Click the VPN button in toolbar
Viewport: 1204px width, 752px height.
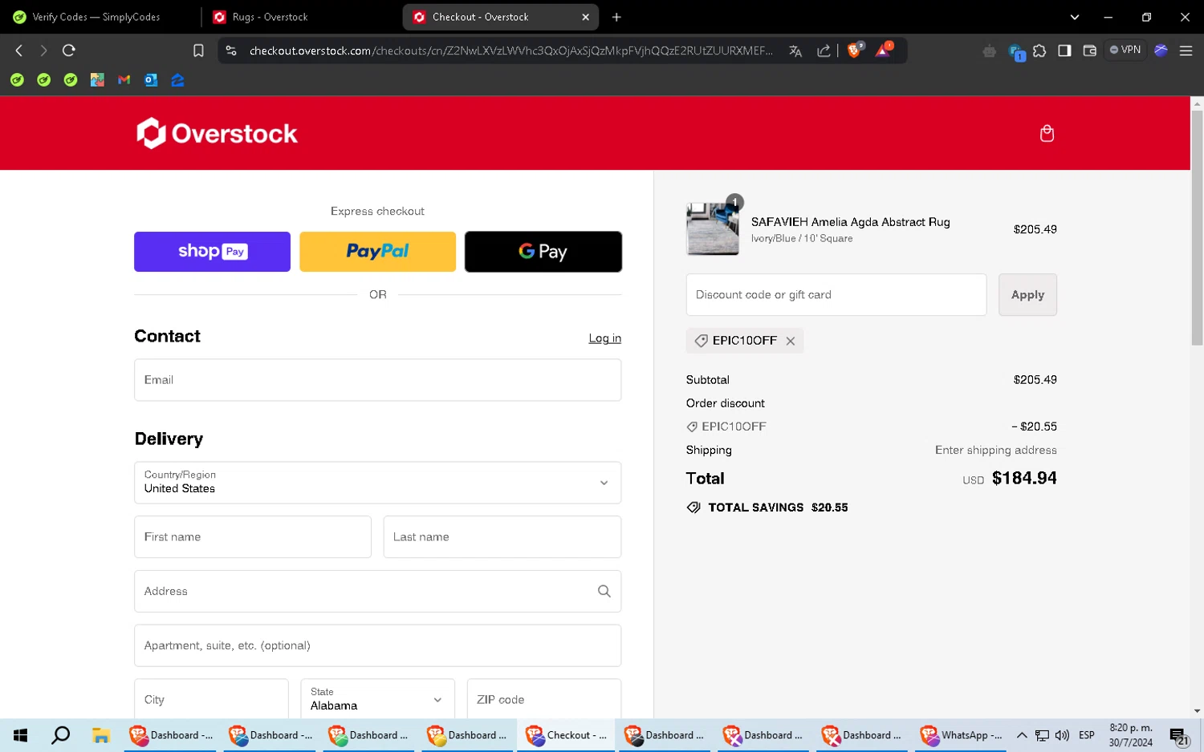coord(1125,50)
